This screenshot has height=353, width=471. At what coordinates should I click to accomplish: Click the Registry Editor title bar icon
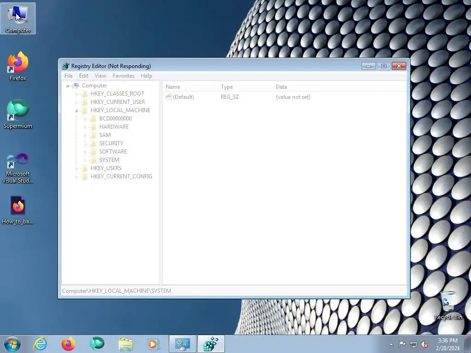coord(65,66)
